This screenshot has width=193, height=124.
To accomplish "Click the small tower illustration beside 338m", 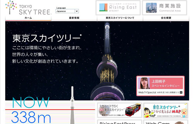I will click(x=72, y=105).
